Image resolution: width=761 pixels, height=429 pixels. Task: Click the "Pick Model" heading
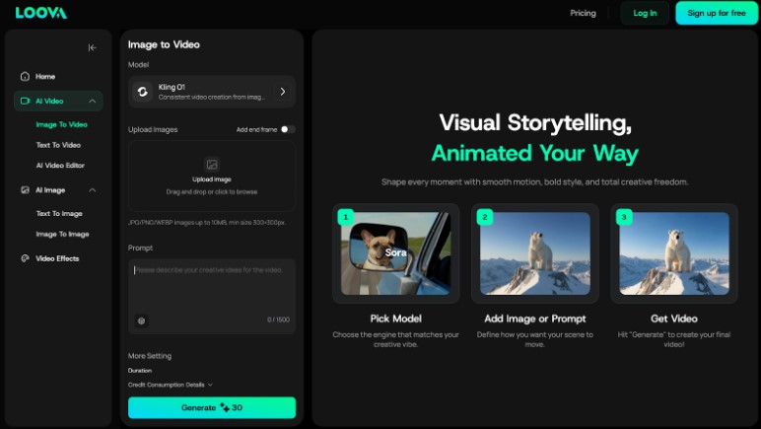(395, 319)
